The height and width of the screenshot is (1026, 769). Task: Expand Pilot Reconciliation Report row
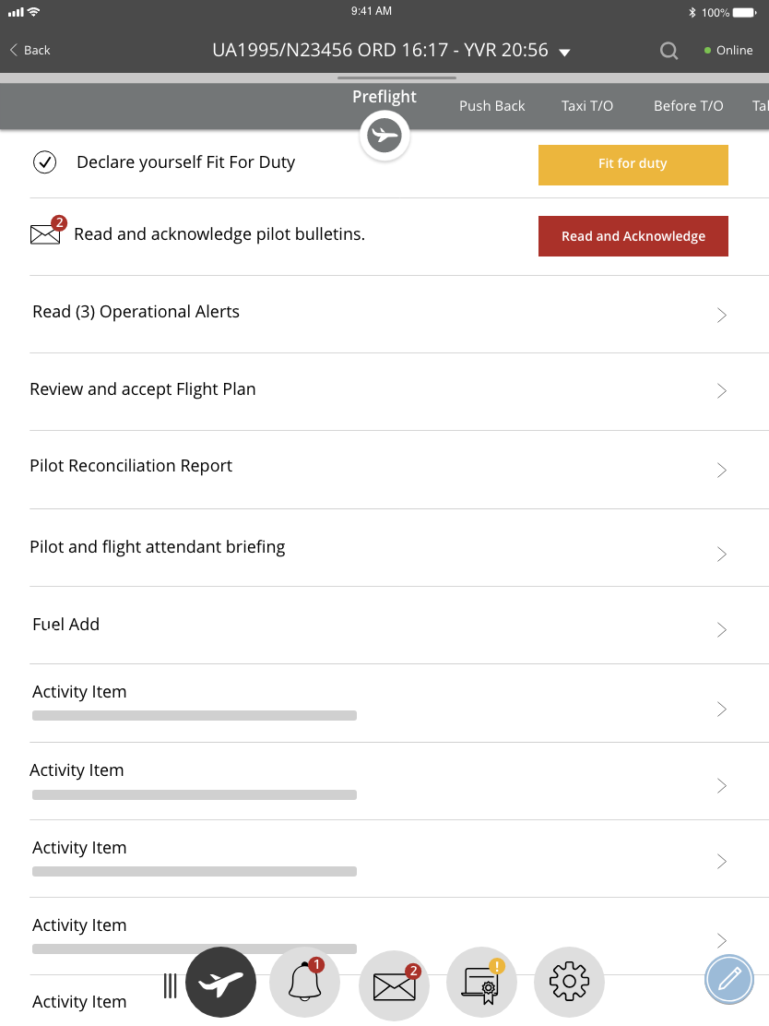click(x=722, y=470)
